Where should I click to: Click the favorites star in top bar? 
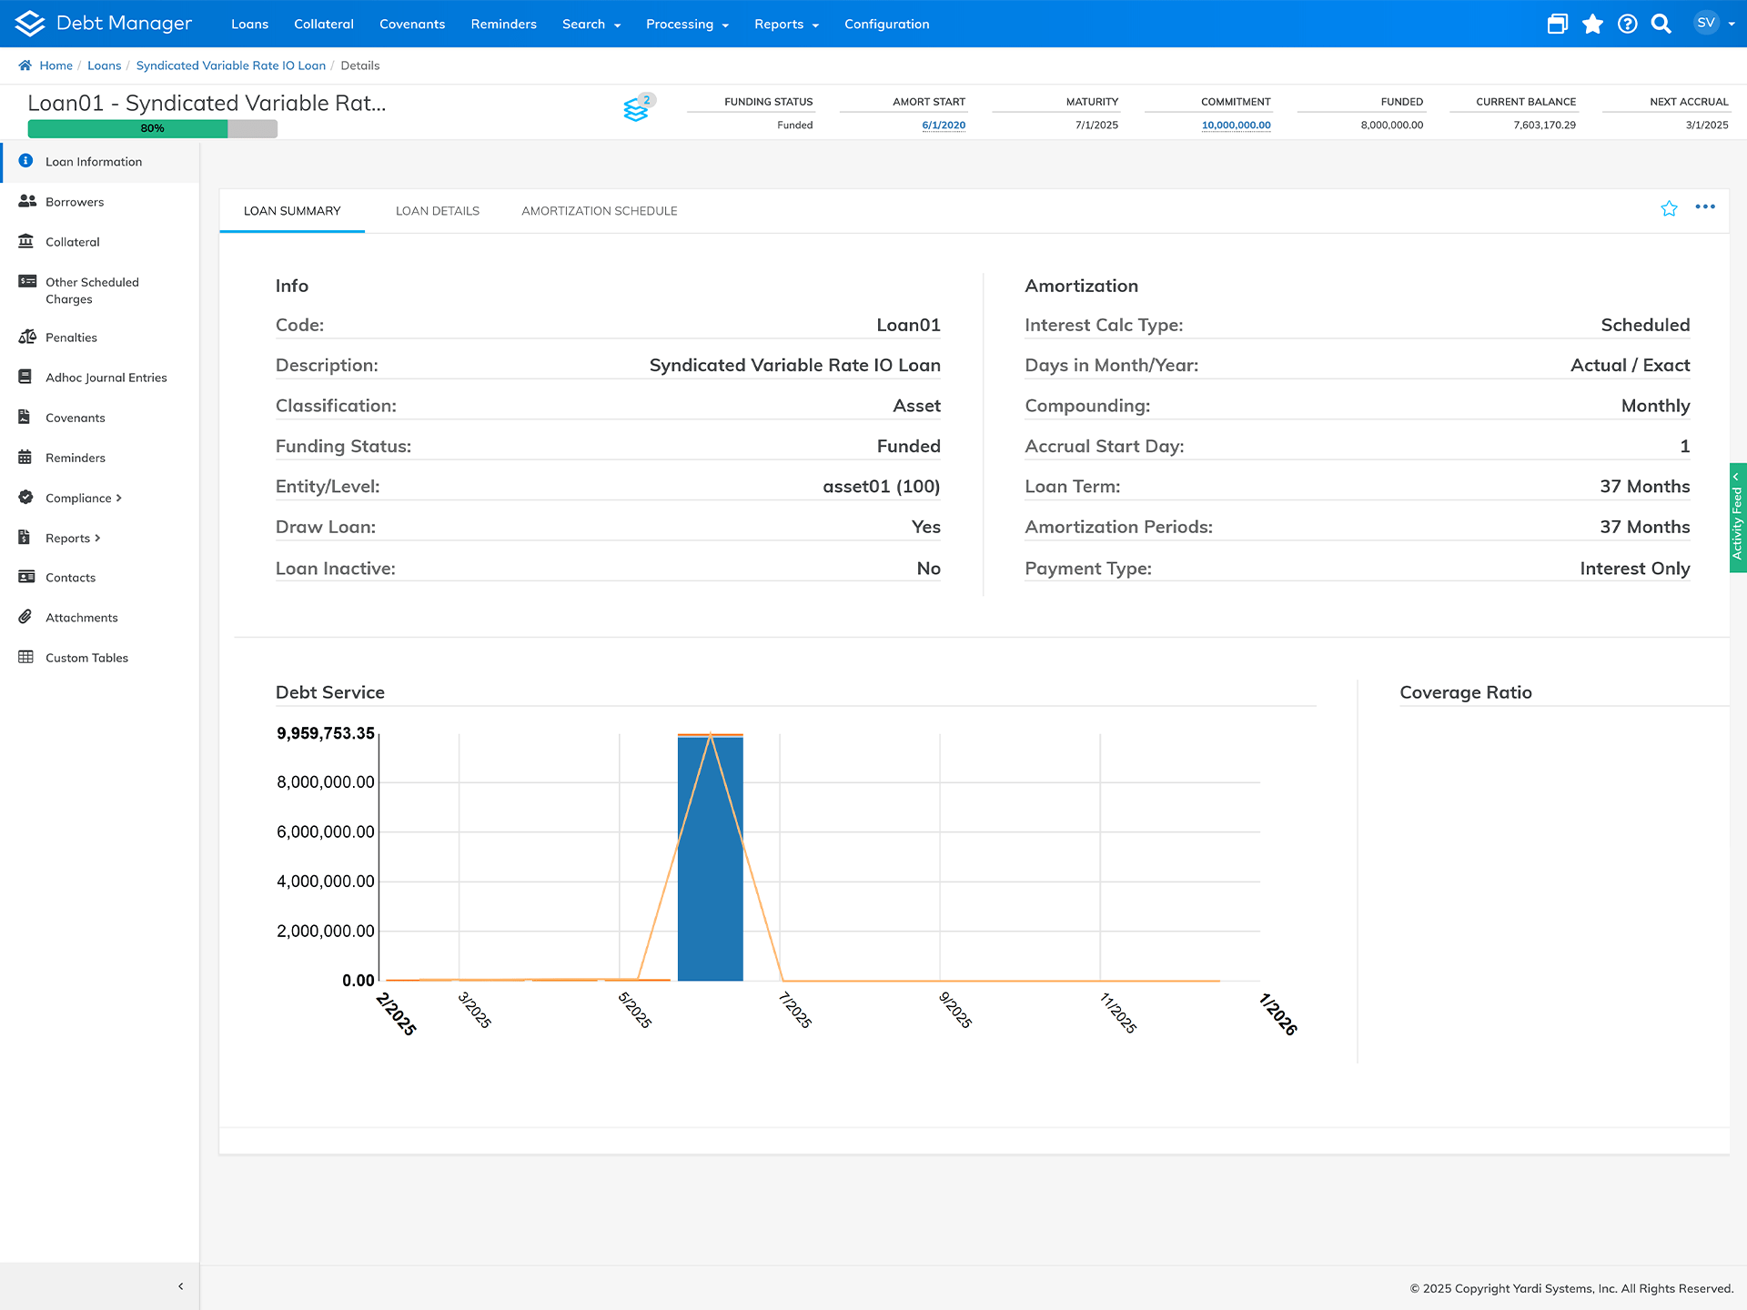pos(1592,25)
